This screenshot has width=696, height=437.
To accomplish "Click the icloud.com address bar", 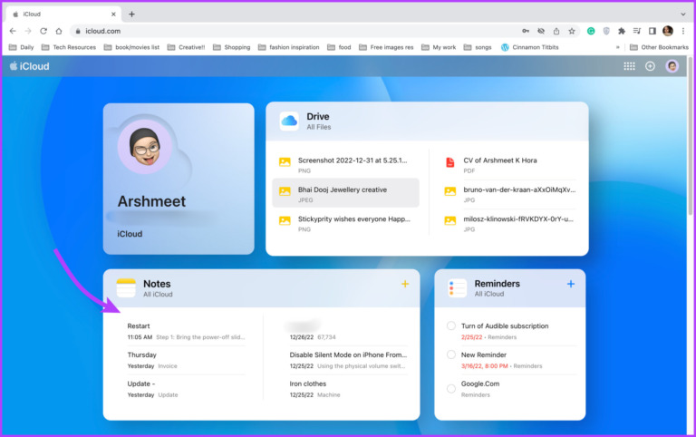I will [272, 31].
